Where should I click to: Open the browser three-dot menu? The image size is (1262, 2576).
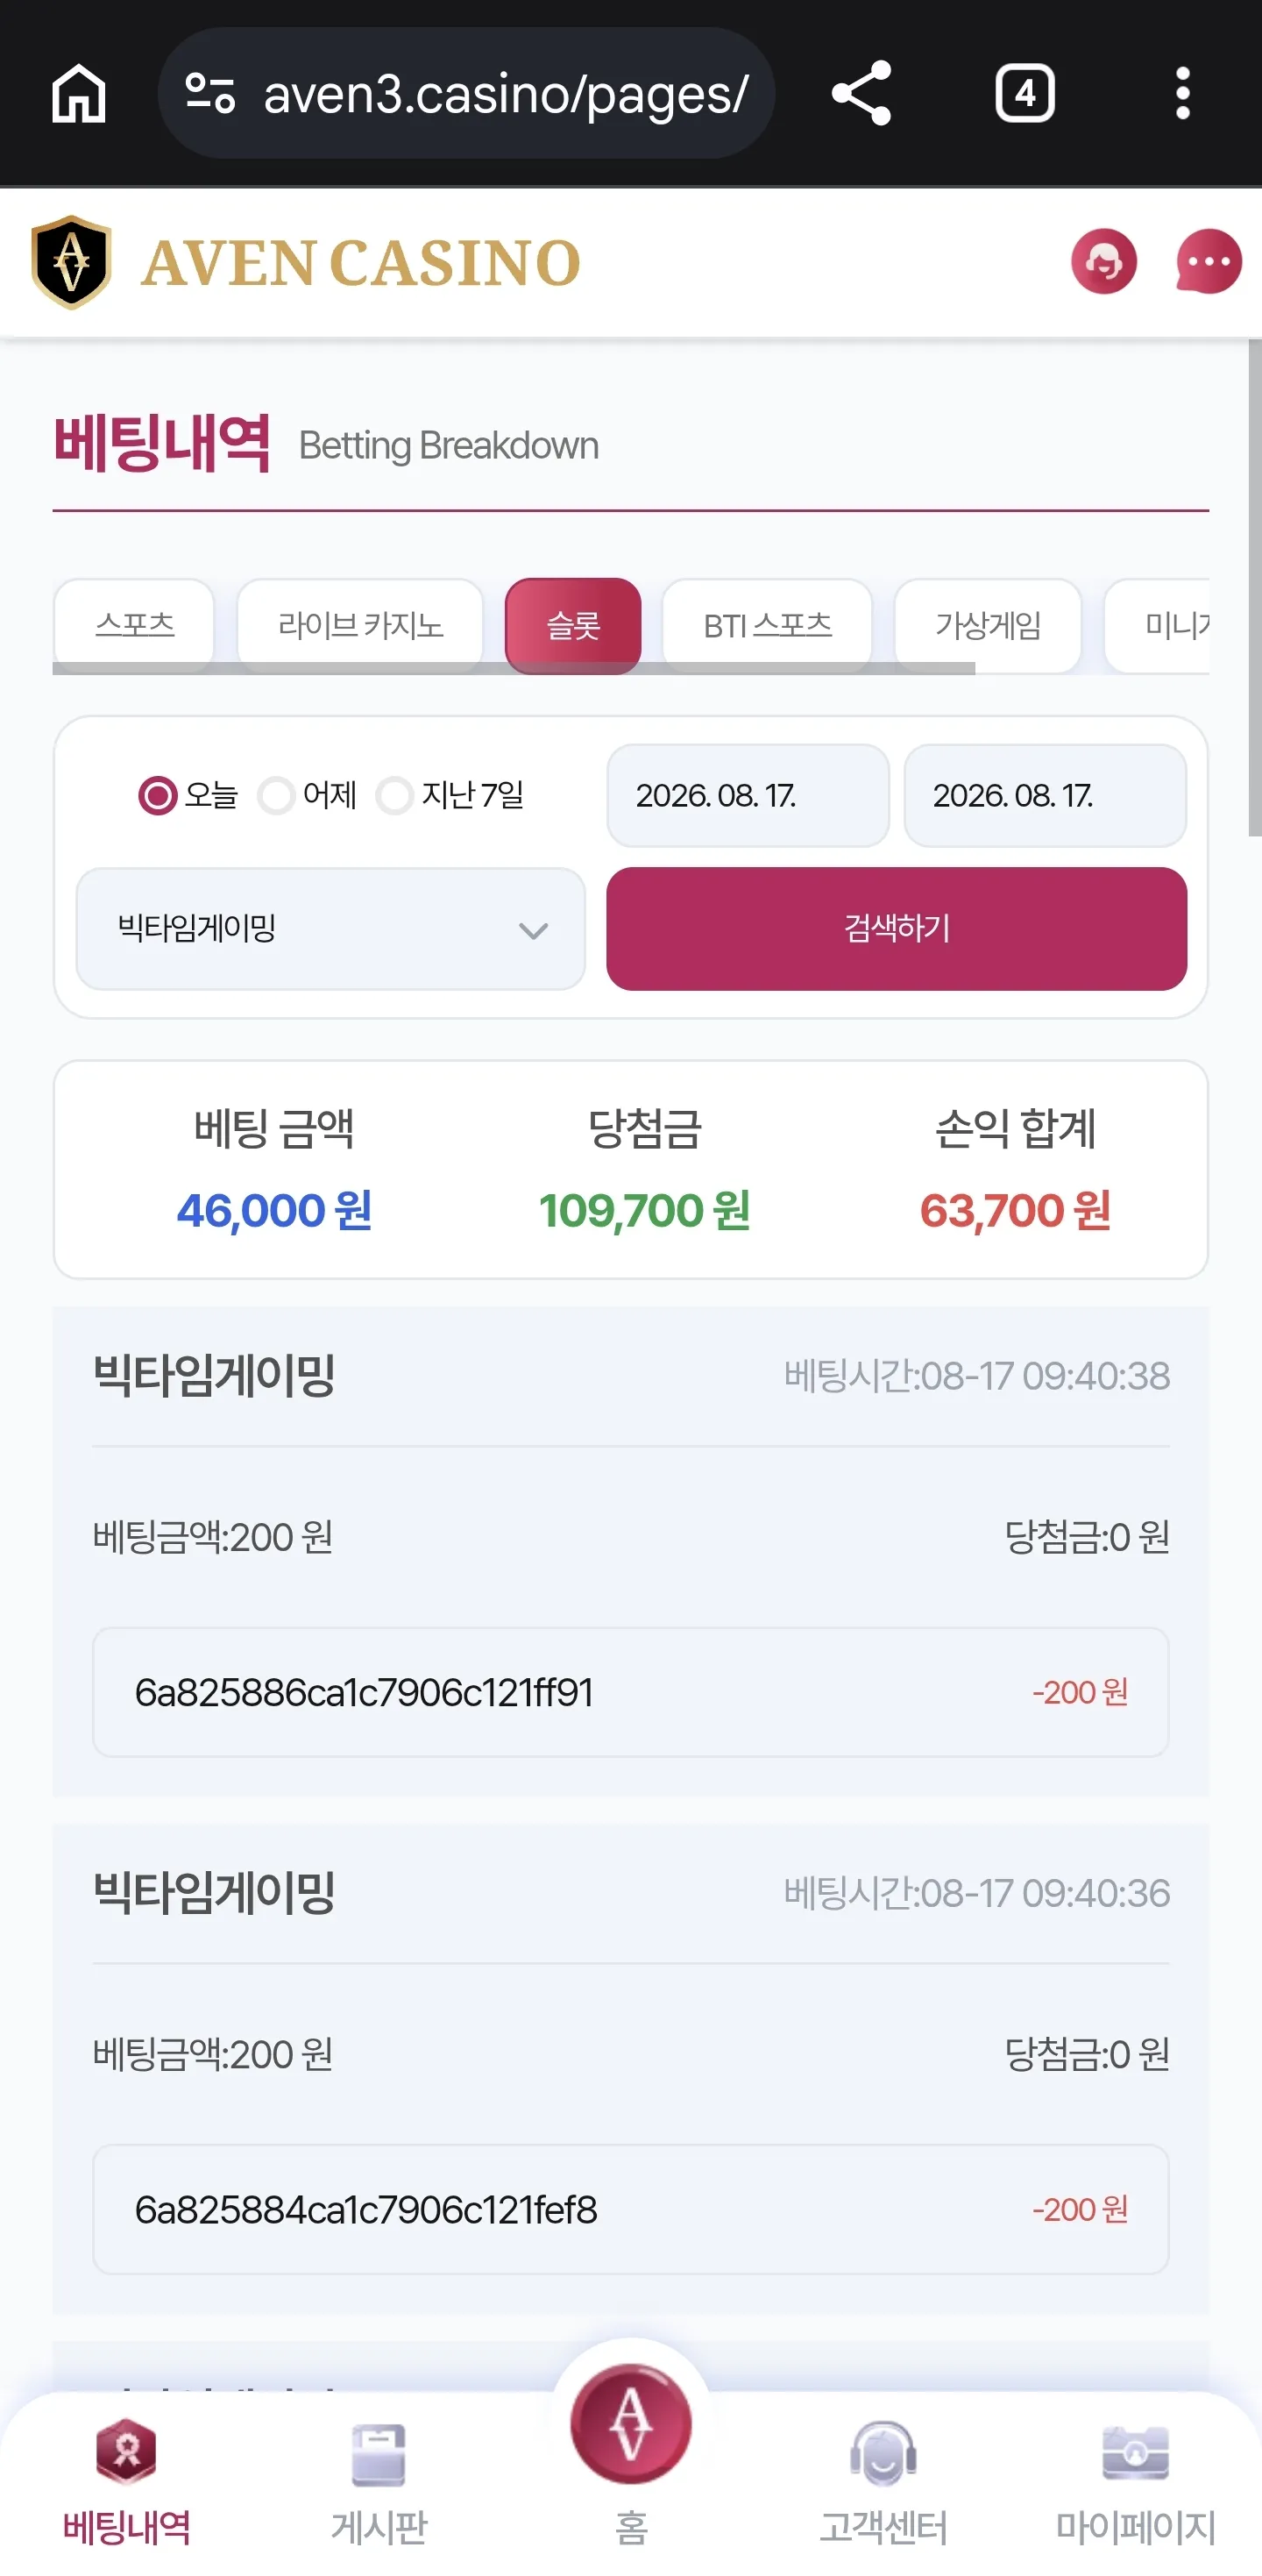point(1183,93)
